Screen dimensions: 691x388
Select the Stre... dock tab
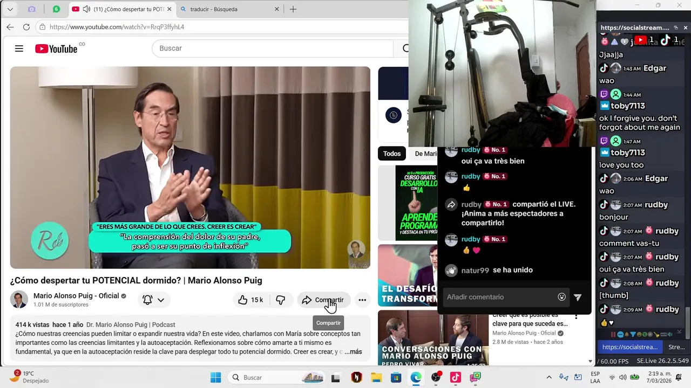click(676, 347)
